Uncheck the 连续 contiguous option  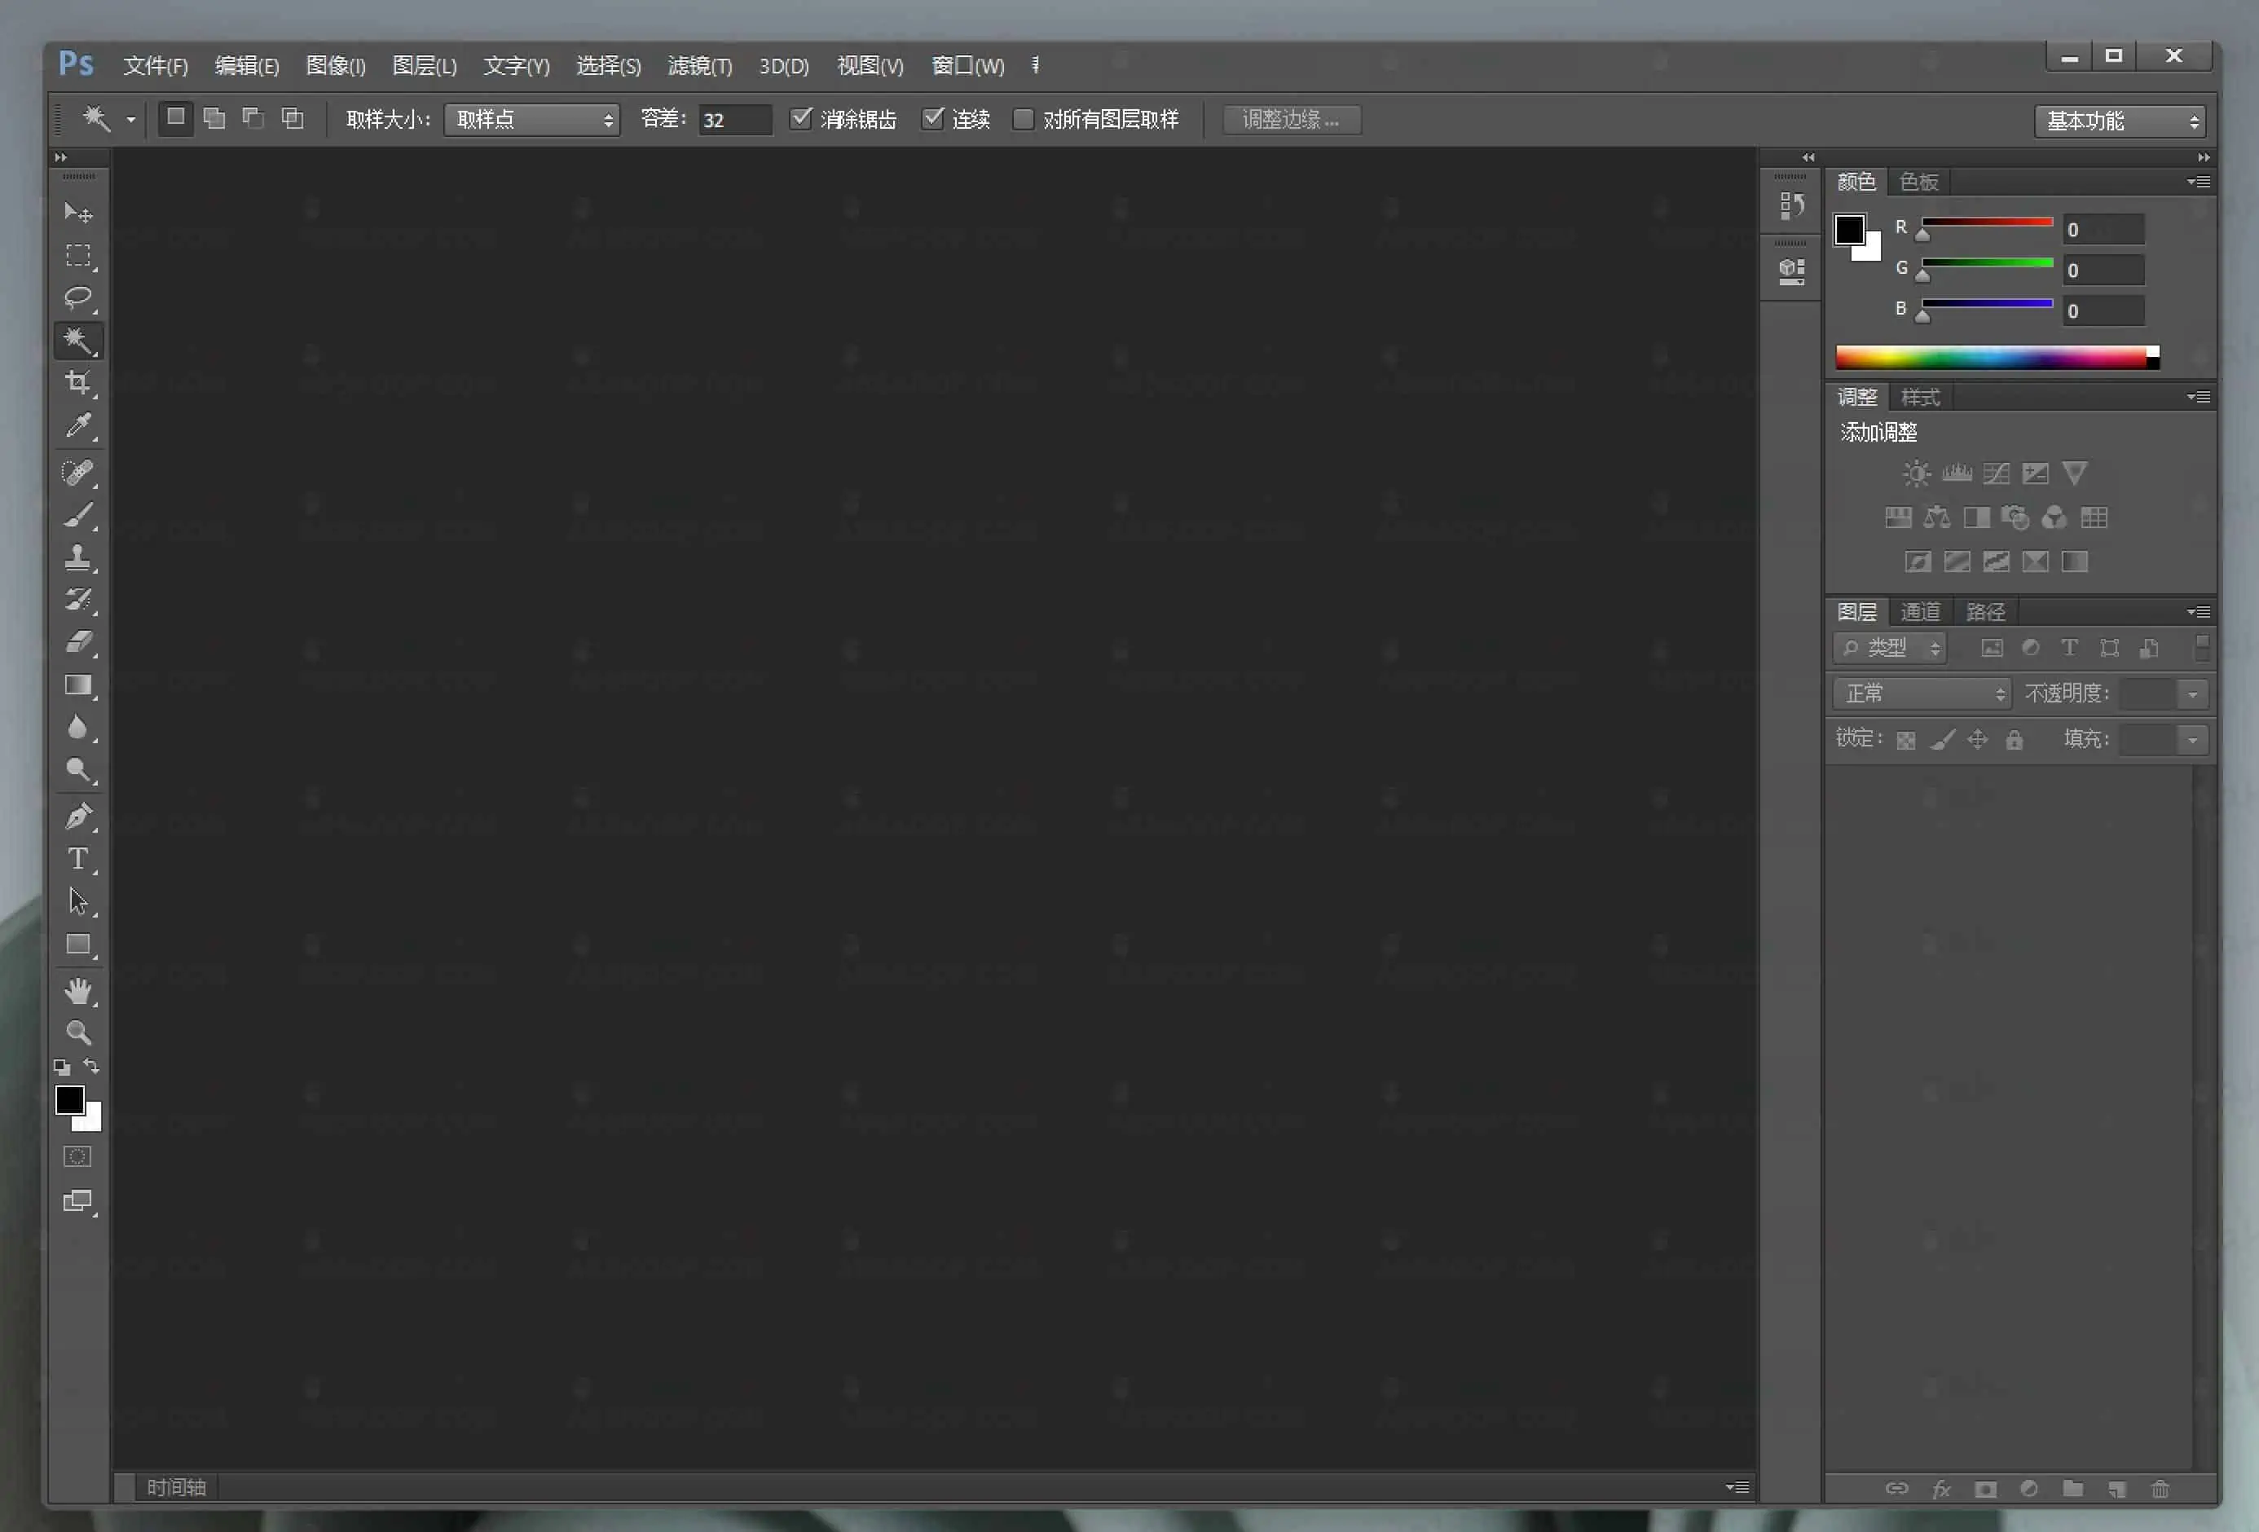pos(934,119)
